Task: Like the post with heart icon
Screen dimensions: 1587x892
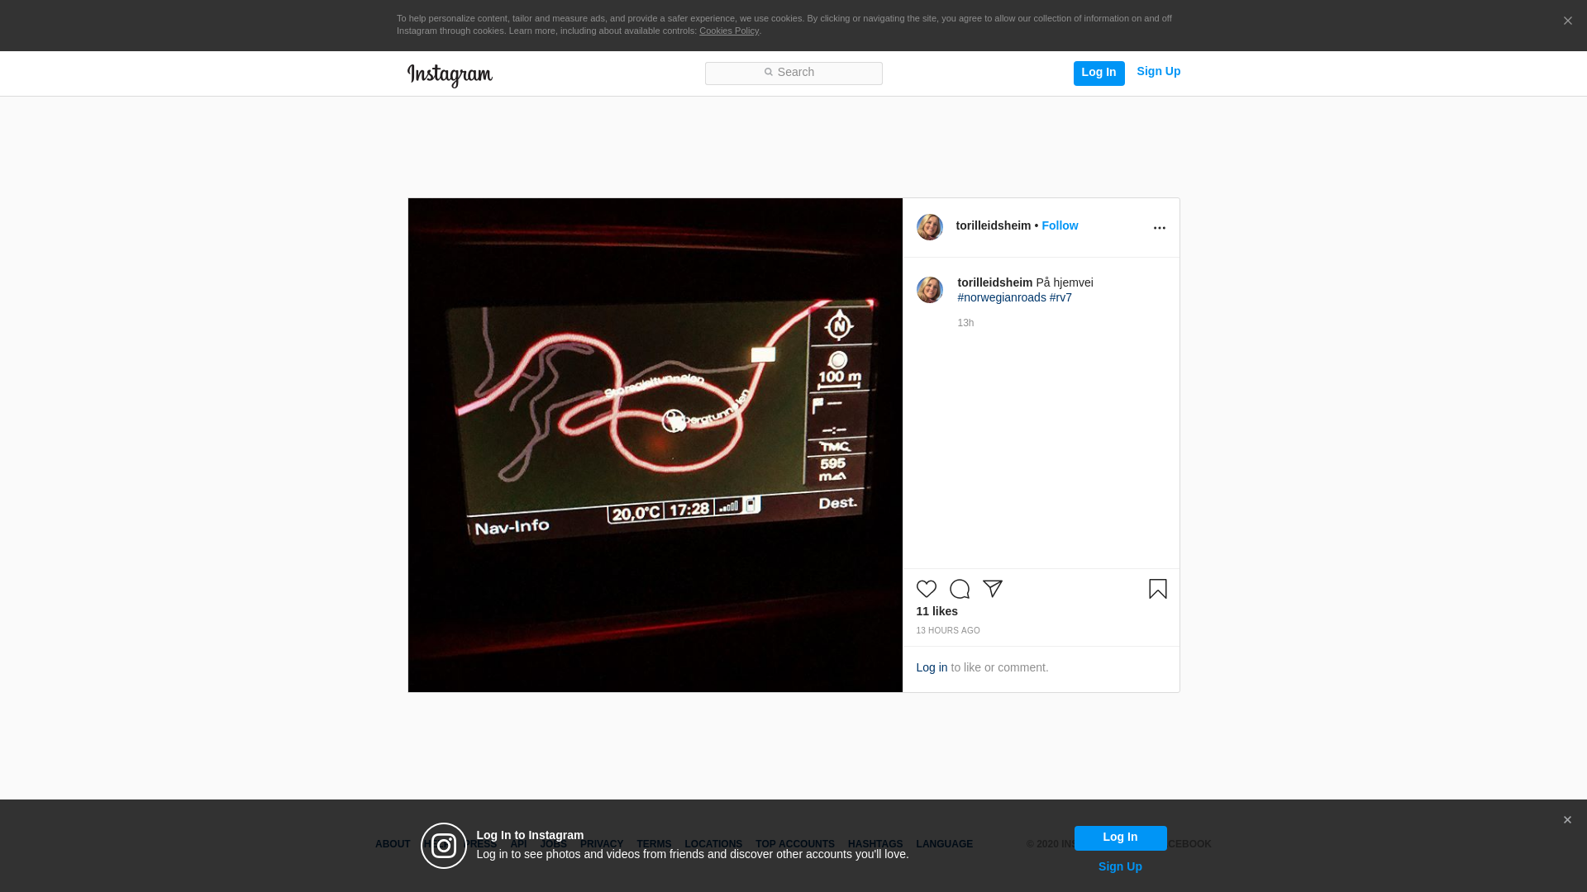Action: click(926, 589)
